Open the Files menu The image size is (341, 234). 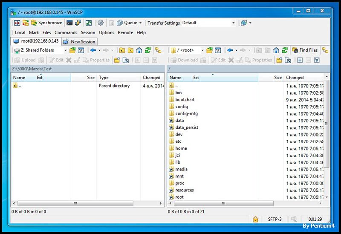tap(46, 32)
